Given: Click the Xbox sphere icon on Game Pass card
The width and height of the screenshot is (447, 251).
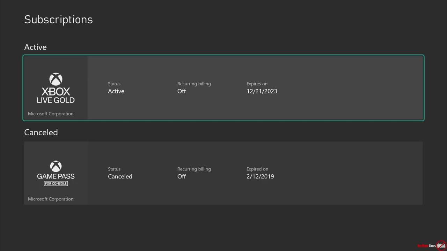Looking at the screenshot, I should [x=56, y=166].
